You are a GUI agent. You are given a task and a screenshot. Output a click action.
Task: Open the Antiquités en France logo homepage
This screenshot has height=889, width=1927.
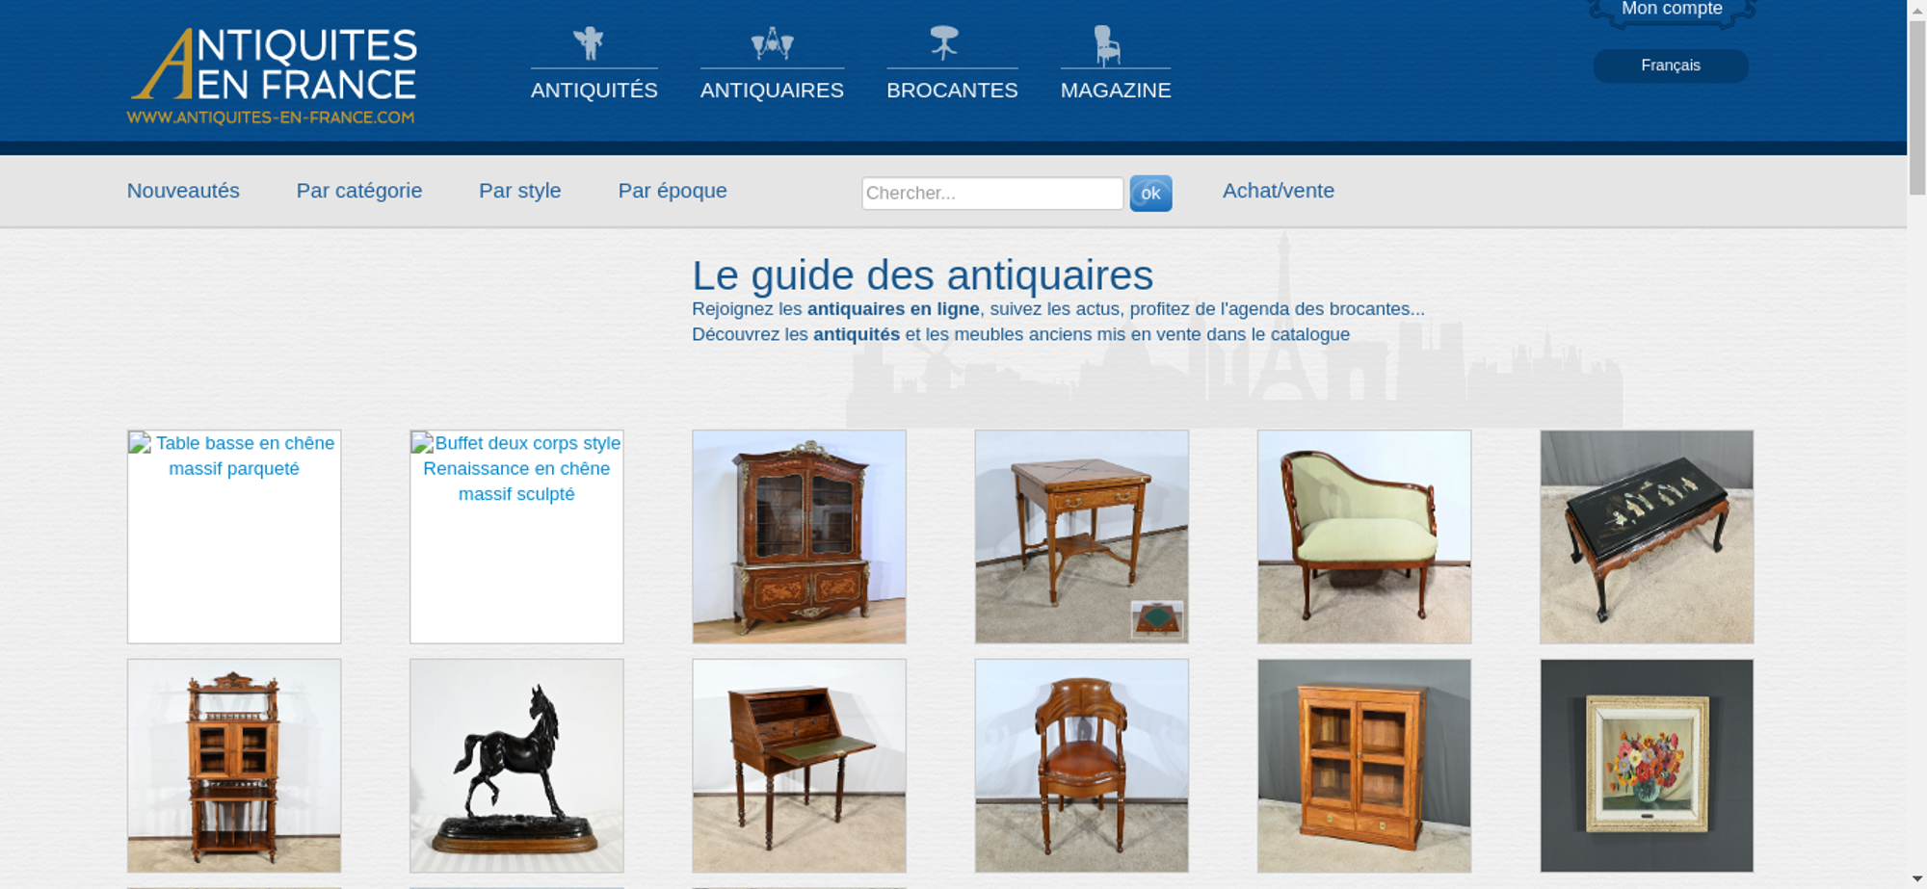tap(273, 77)
